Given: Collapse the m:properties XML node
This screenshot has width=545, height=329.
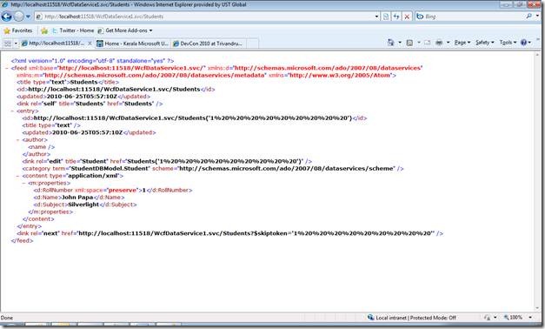Looking at the screenshot, I should [x=23, y=183].
